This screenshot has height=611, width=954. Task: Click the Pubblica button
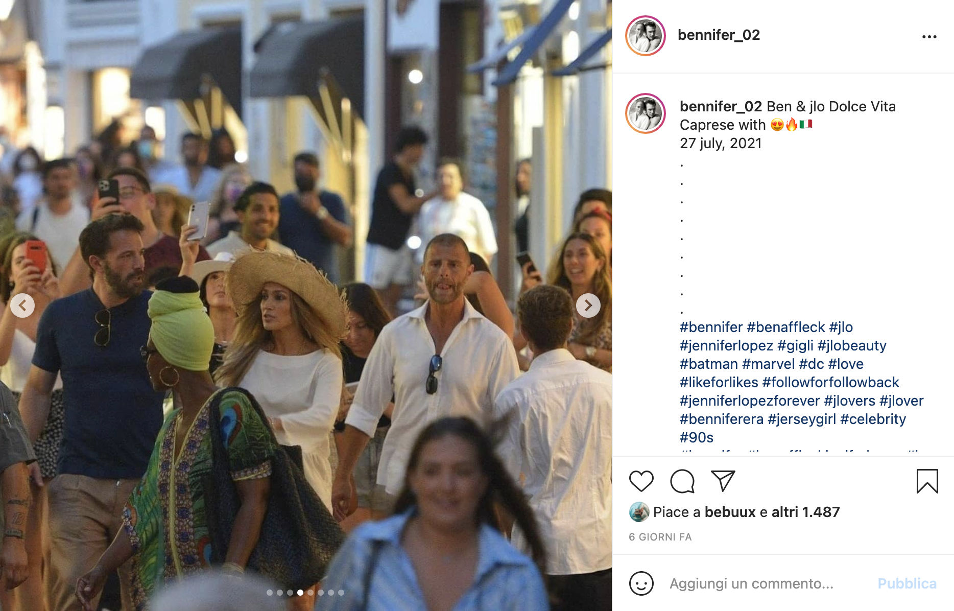point(907,583)
